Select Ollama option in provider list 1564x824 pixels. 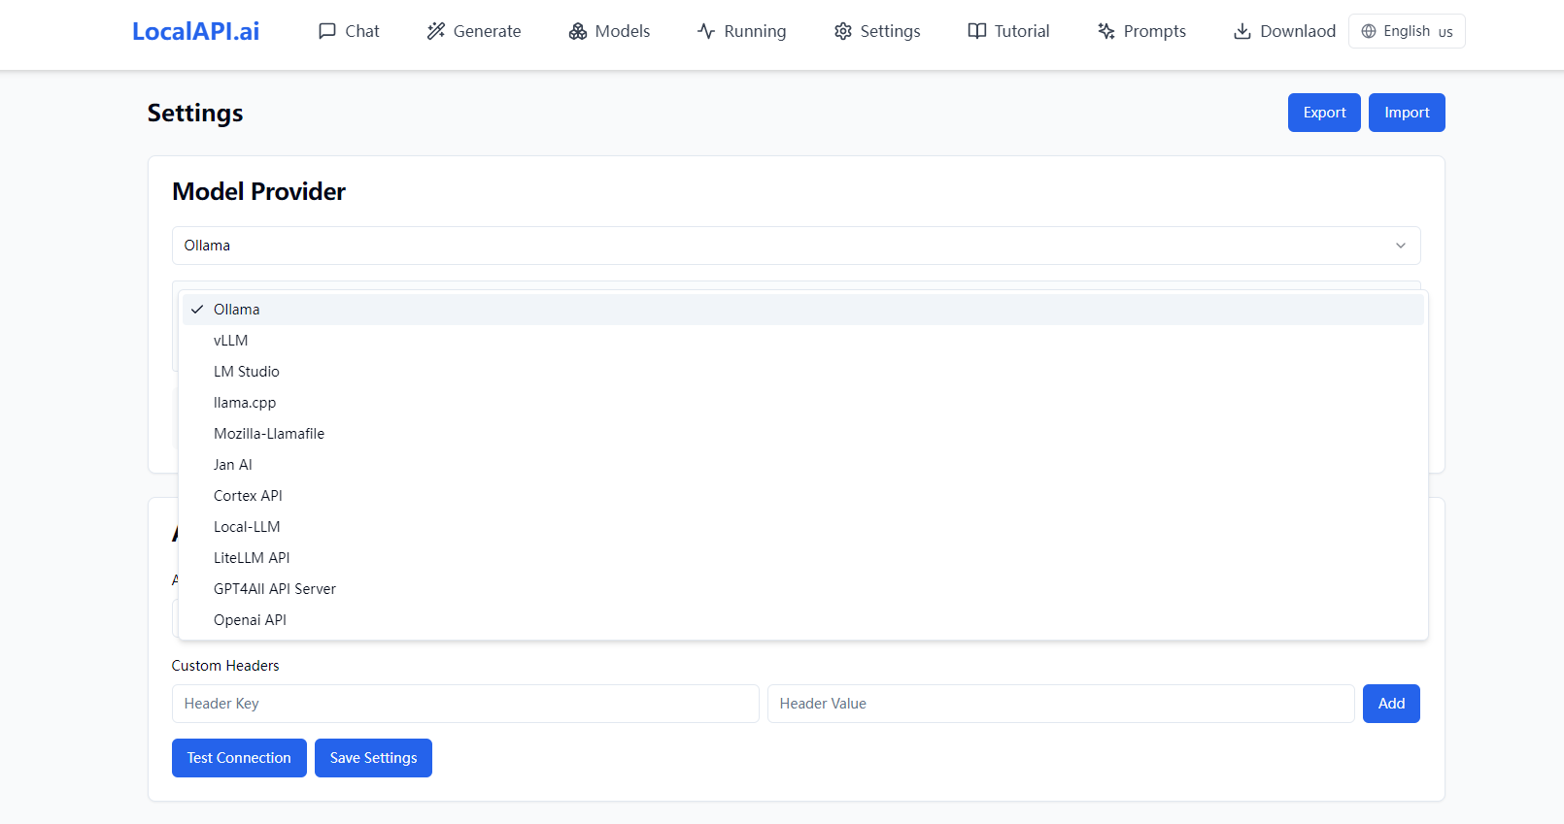803,310
